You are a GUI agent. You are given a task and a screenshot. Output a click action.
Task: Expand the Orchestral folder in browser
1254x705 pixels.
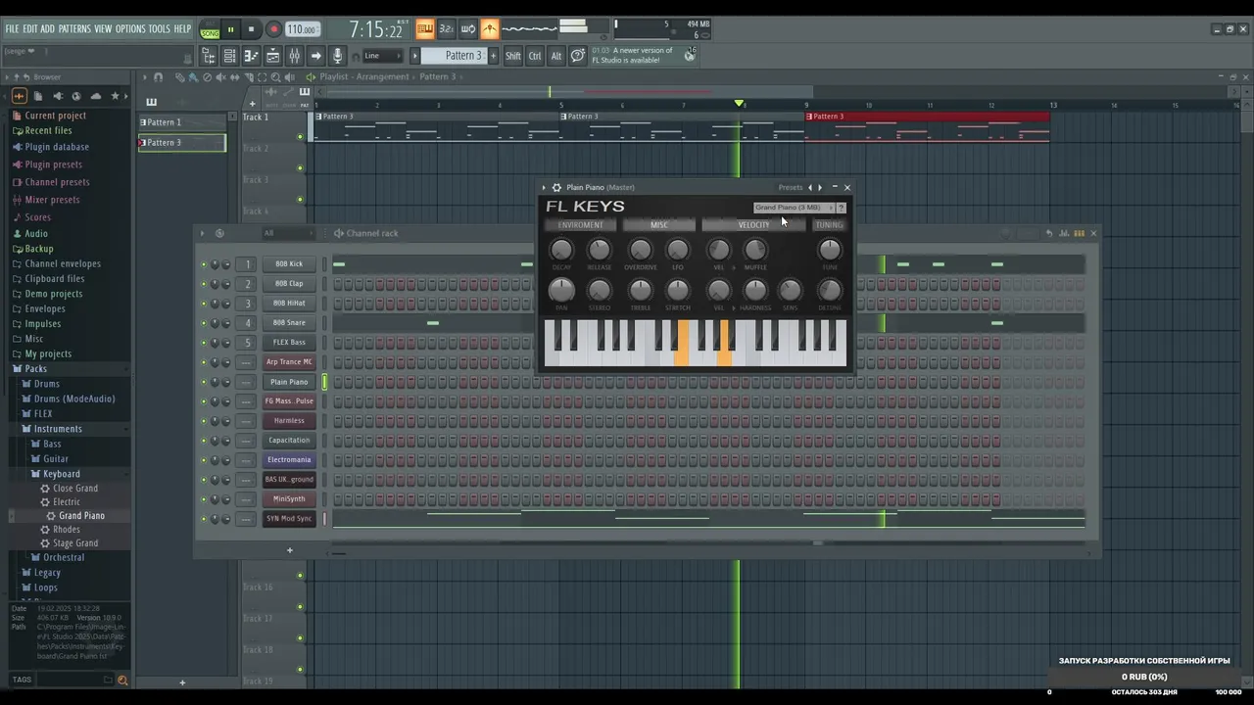64,557
